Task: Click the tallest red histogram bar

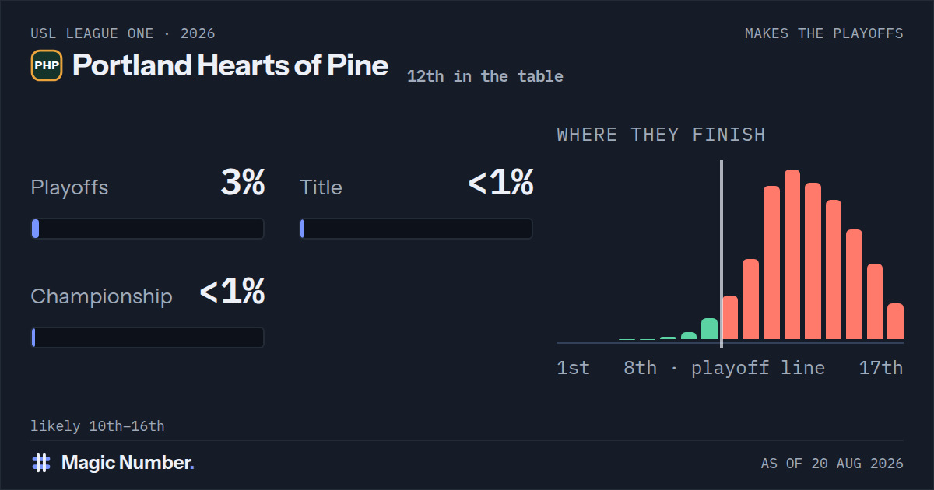Action: tap(792, 254)
